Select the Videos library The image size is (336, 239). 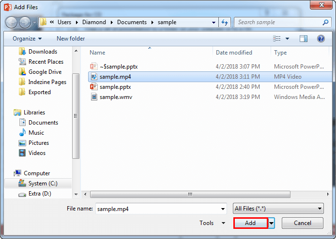tap(37, 153)
